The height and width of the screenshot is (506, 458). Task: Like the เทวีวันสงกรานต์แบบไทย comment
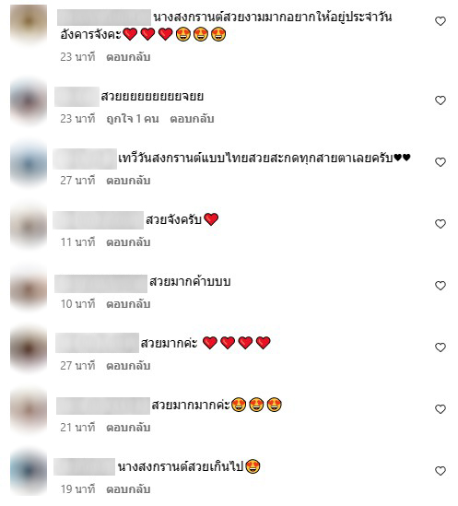tap(440, 162)
